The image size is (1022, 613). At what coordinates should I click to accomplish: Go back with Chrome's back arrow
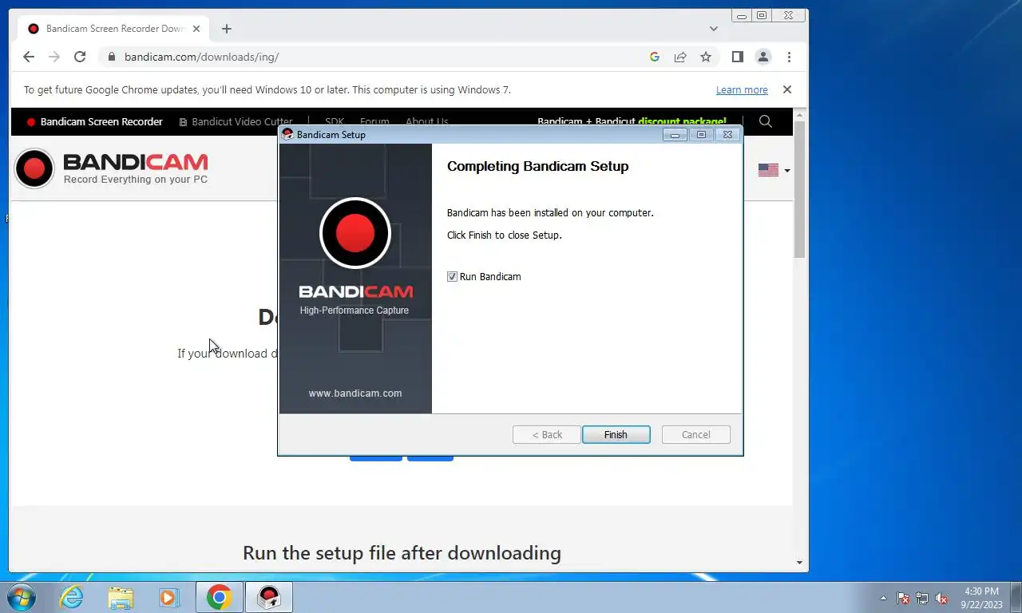tap(29, 57)
